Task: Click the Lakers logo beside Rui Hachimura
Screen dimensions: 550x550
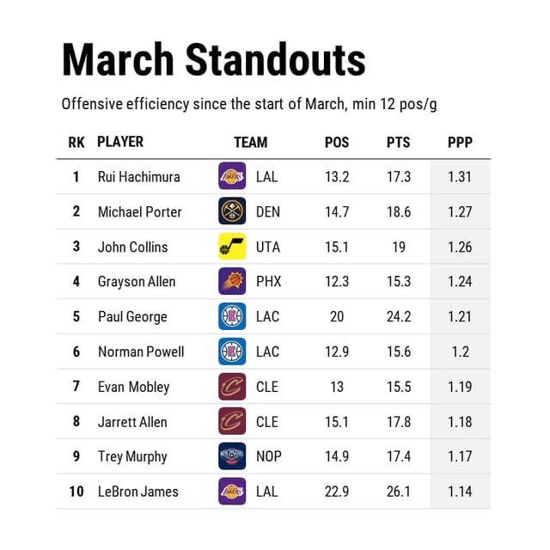Action: pyautogui.click(x=232, y=176)
